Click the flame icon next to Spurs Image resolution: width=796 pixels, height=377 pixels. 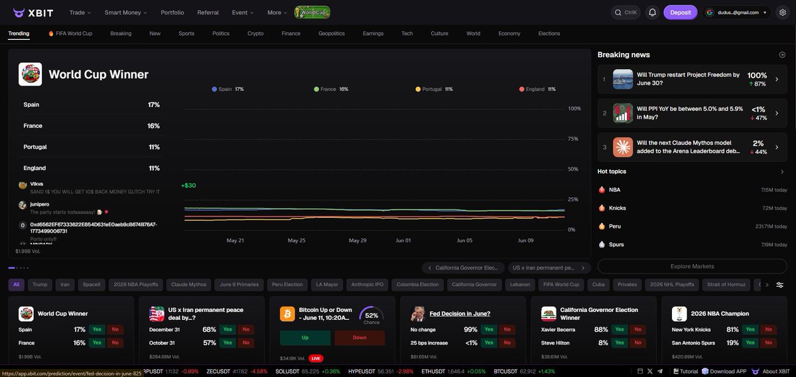602,244
